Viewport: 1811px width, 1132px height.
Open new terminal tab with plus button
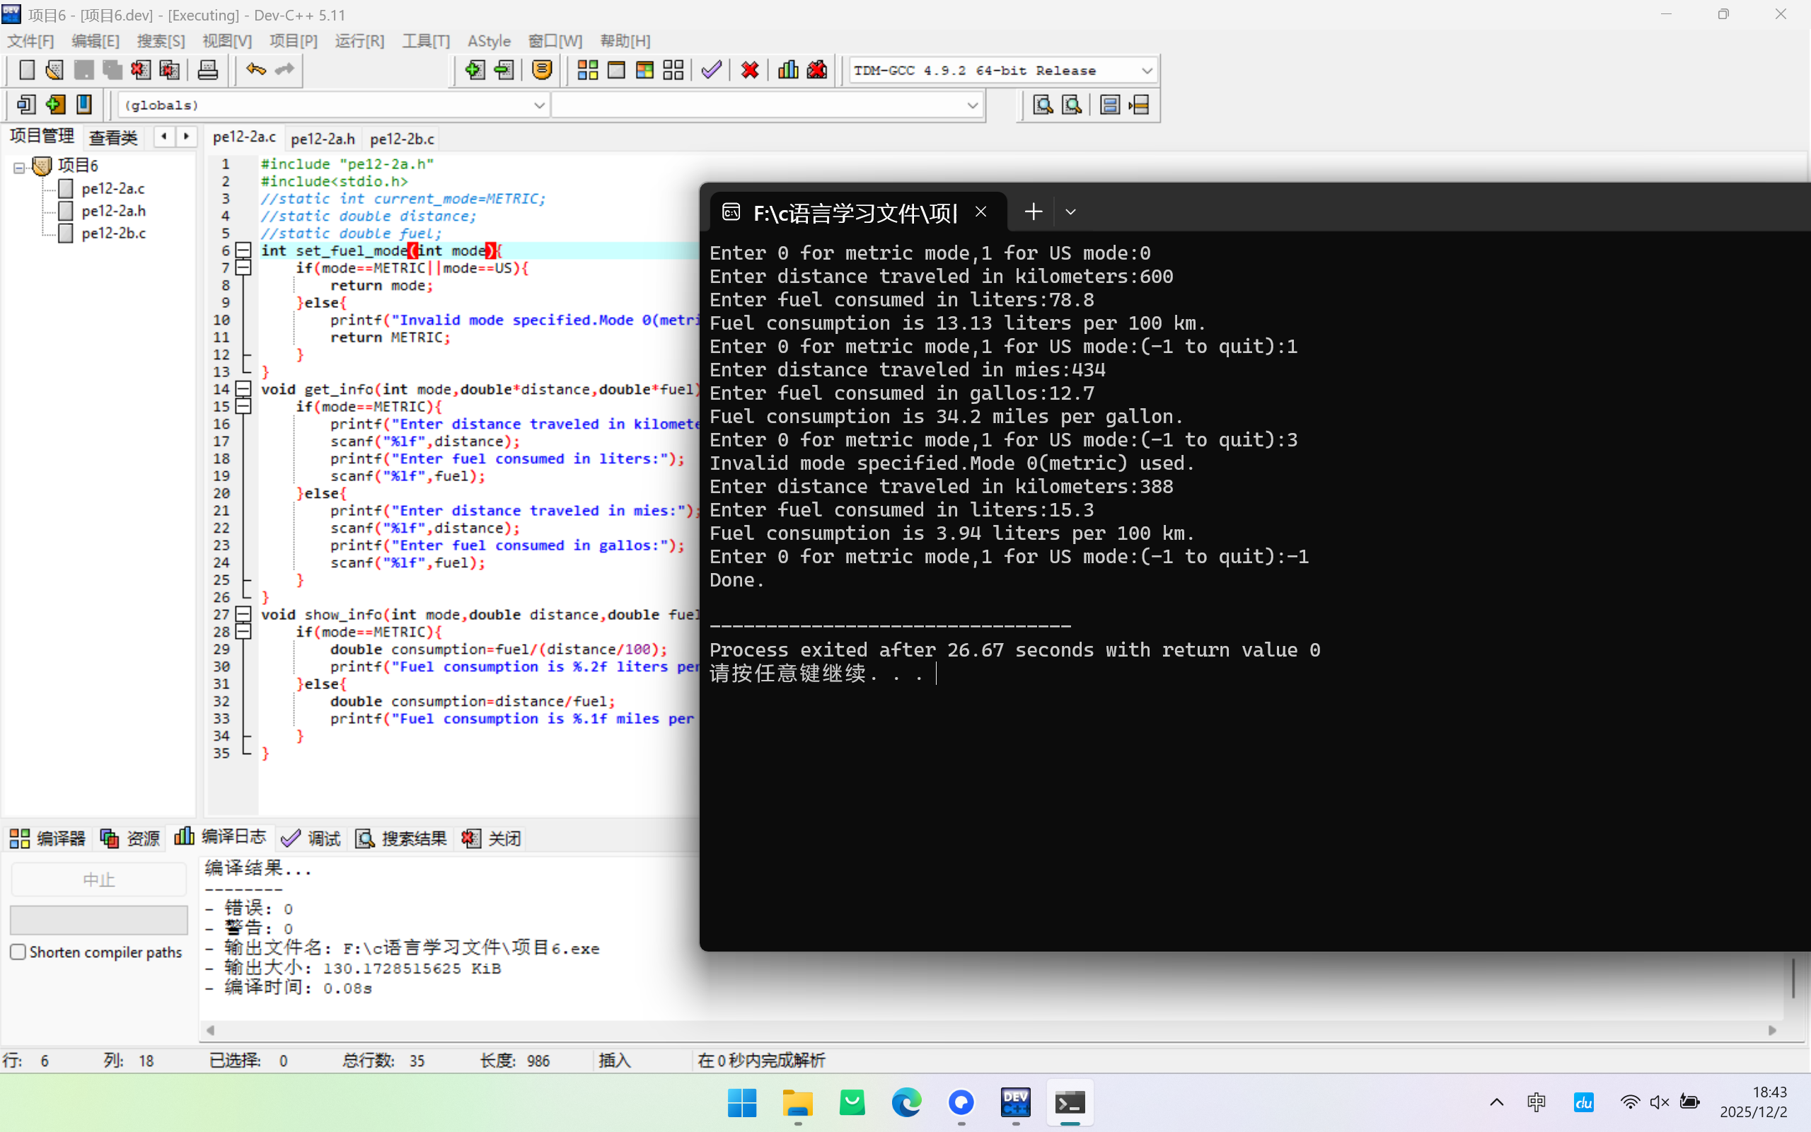pos(1033,213)
